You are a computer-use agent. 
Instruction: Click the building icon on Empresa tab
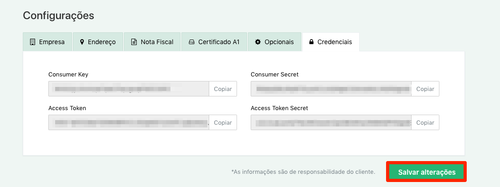[x=32, y=42]
